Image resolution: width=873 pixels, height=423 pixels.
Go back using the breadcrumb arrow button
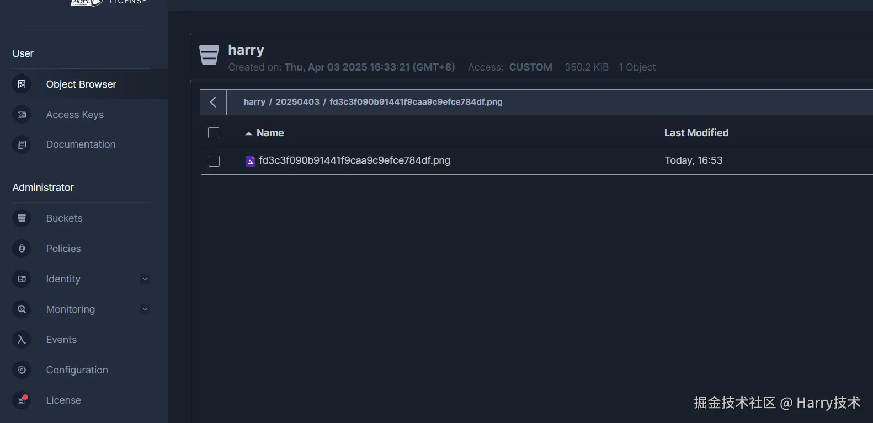point(213,102)
